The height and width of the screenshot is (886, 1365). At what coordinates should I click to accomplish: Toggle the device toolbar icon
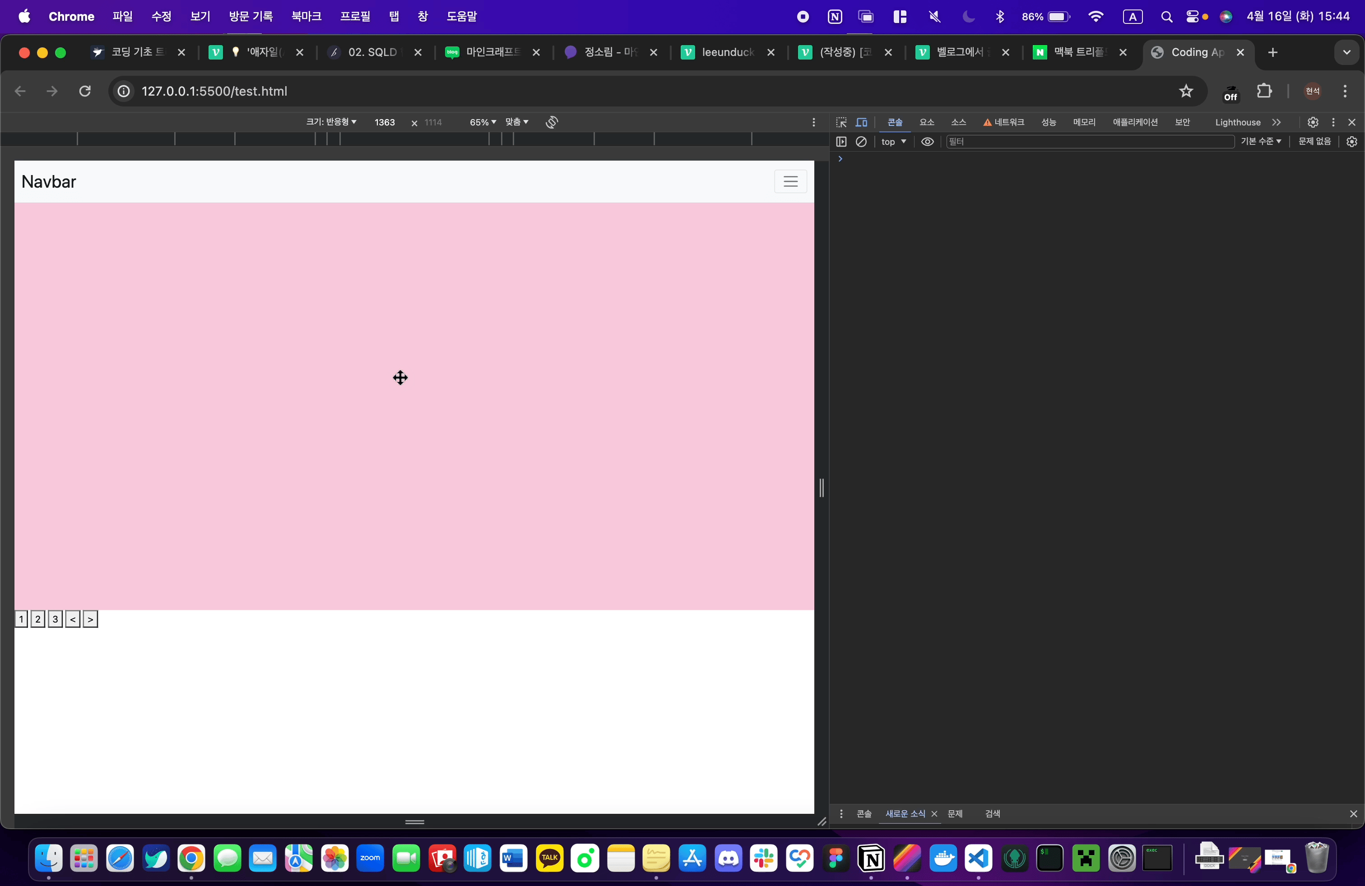[x=861, y=122]
